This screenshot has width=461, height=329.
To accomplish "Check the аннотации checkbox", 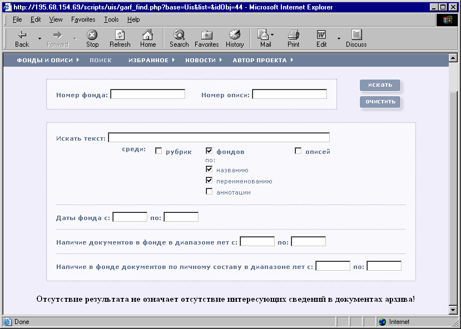I will coord(209,192).
